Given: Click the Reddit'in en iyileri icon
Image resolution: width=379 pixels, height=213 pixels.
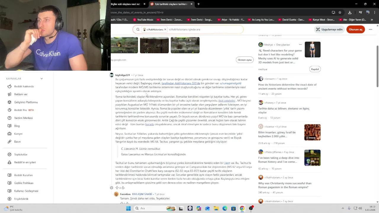Looking at the screenshot, I should click(x=10, y=162).
